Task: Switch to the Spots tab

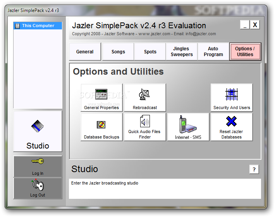Action: (150, 52)
